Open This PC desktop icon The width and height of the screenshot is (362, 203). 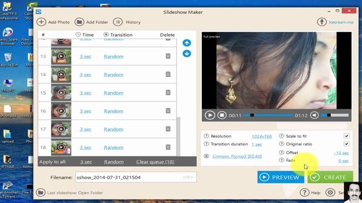[x=8, y=85]
